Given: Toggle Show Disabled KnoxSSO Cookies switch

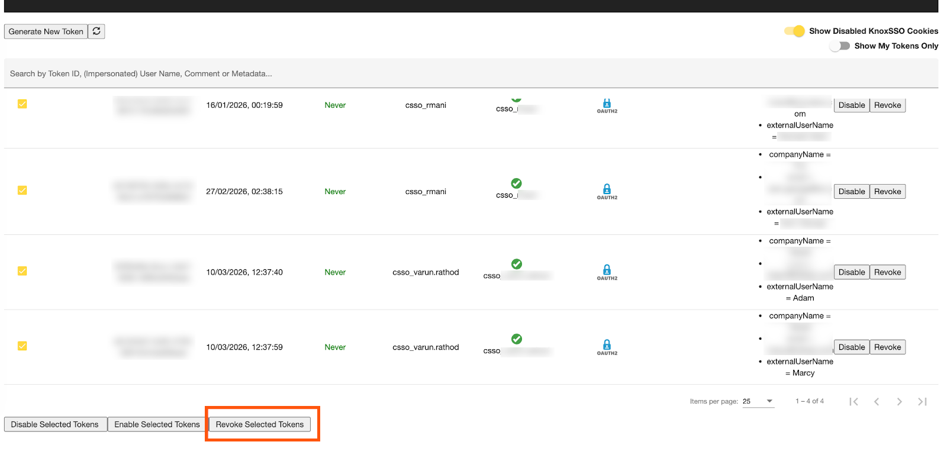Looking at the screenshot, I should [794, 31].
